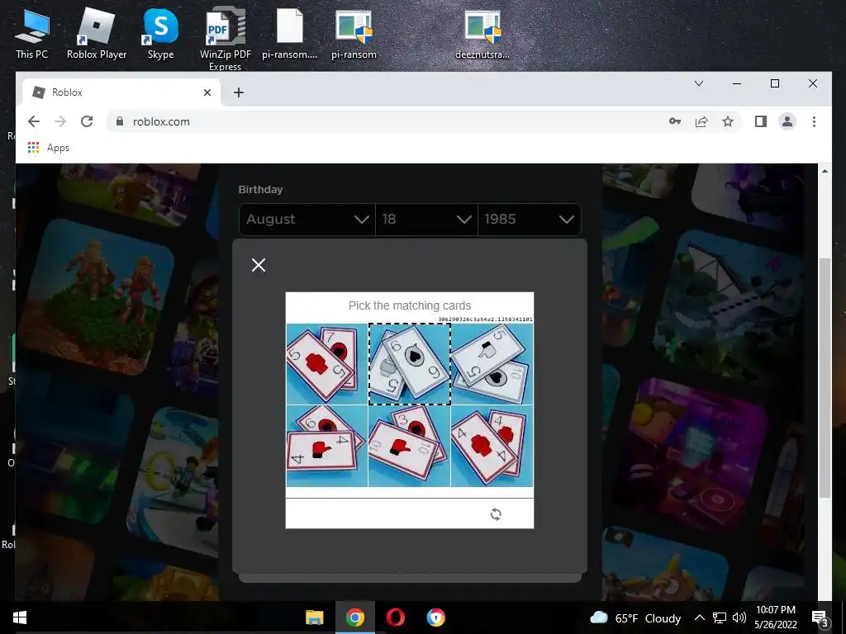
Task: Close the captcha dialog with X
Action: tap(259, 265)
